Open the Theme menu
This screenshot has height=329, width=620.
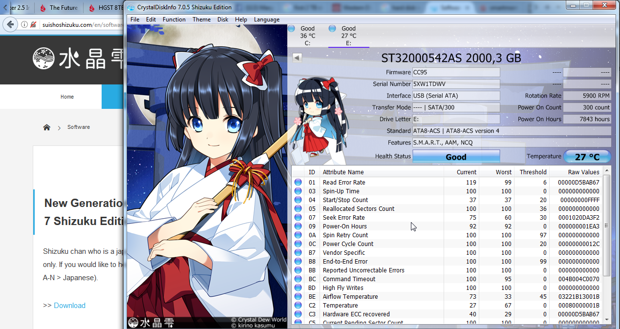coord(201,20)
